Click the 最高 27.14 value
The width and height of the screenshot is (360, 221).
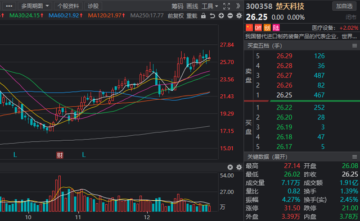pos(292,166)
